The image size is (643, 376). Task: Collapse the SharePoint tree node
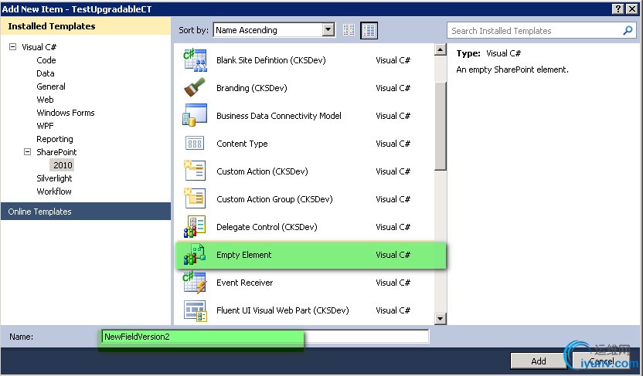pyautogui.click(x=28, y=151)
